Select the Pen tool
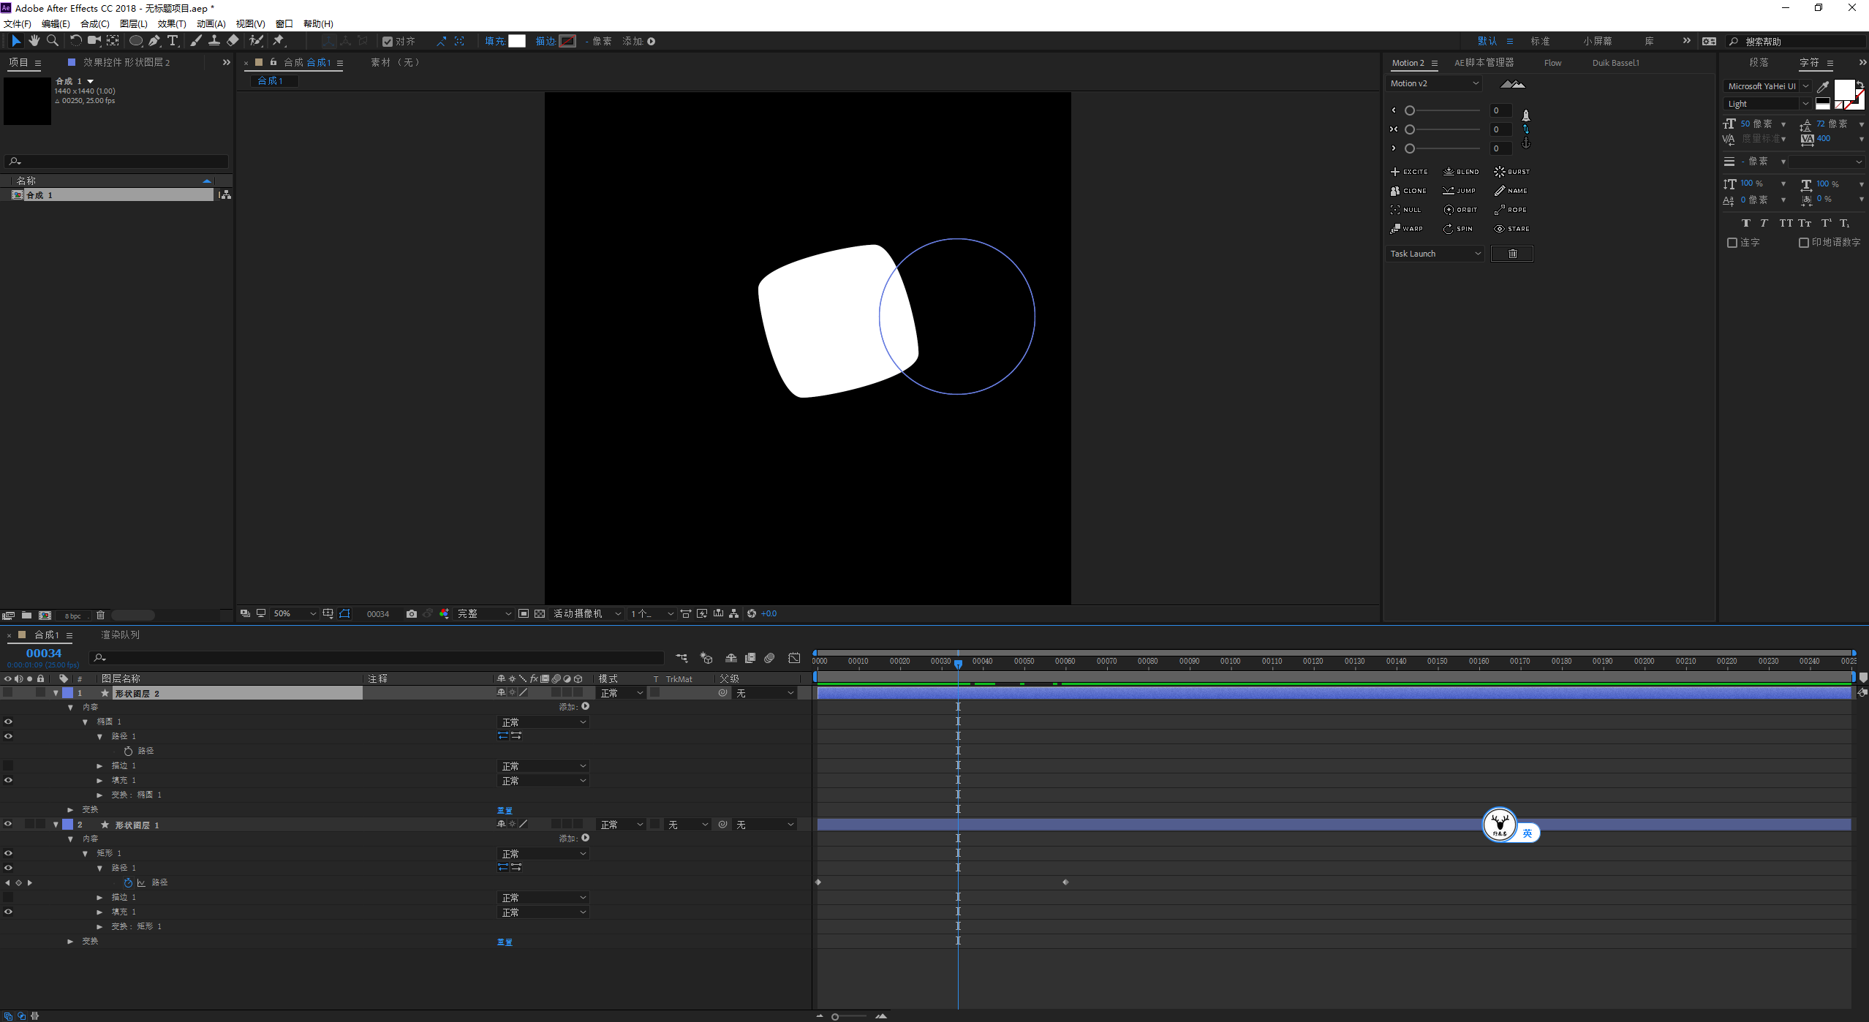1869x1022 pixels. point(154,41)
